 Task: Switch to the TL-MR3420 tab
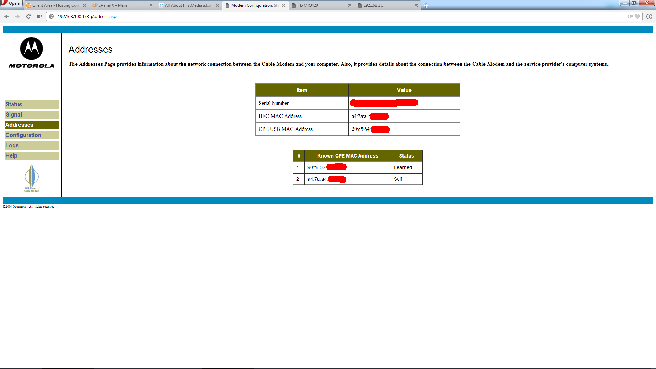(307, 5)
